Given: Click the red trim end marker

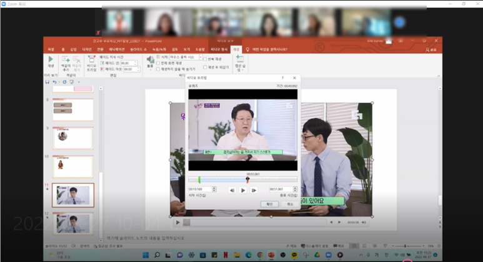Looking at the screenshot, I should coord(247,180).
